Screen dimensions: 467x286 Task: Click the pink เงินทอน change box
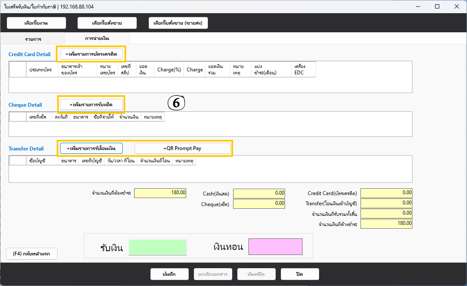click(x=275, y=247)
